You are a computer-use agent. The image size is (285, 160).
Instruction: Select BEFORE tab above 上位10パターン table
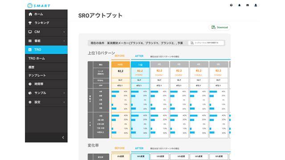(120, 56)
